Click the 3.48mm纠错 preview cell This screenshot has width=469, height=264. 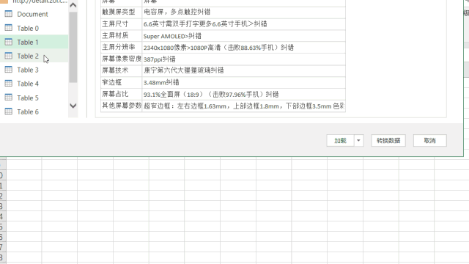(243, 83)
